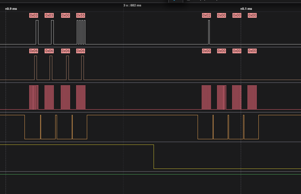Select the 0x02 decoded byte label
The width and height of the screenshot is (301, 194).
[206, 15]
